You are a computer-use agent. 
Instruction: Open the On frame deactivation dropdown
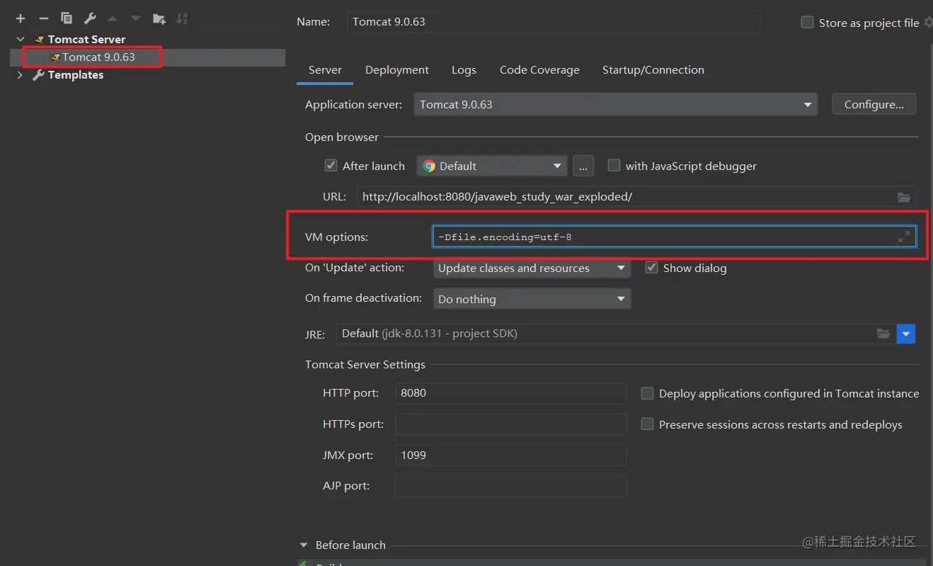coord(532,299)
